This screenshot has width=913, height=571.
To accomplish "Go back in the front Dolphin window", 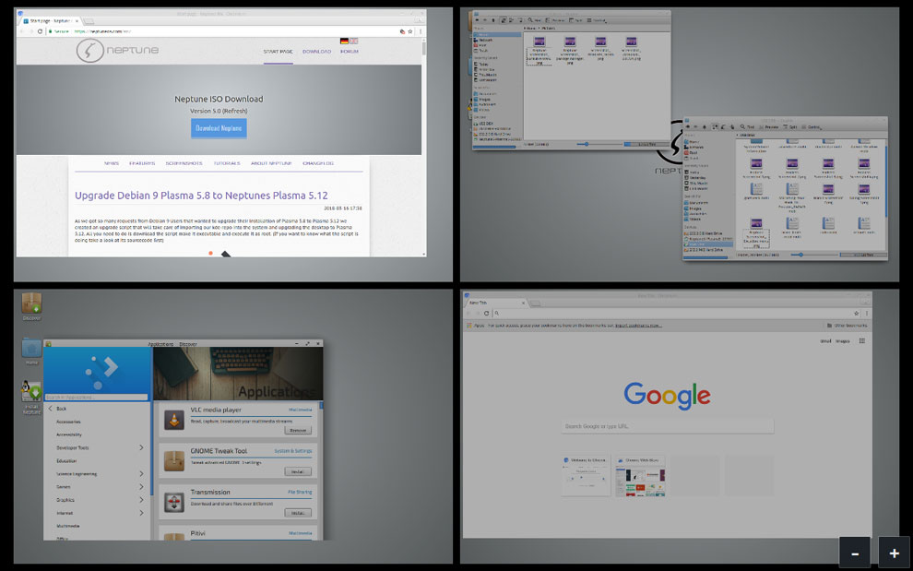I will [x=688, y=126].
